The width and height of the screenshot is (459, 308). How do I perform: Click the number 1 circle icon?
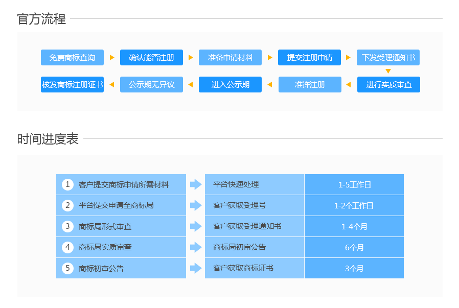(67, 184)
